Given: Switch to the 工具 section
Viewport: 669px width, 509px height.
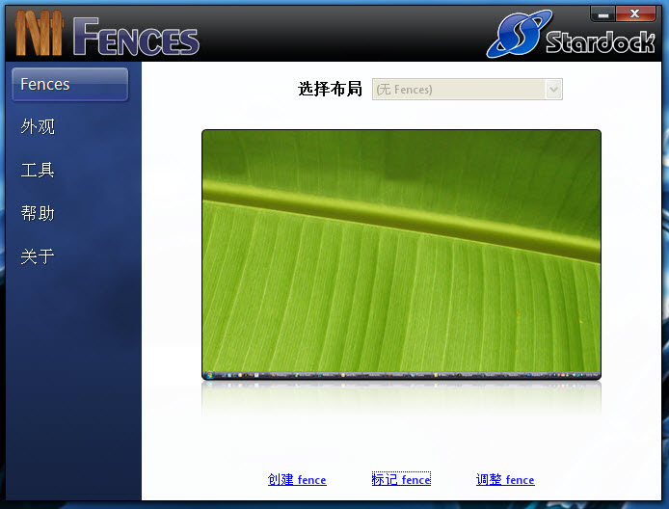Looking at the screenshot, I should click(39, 171).
